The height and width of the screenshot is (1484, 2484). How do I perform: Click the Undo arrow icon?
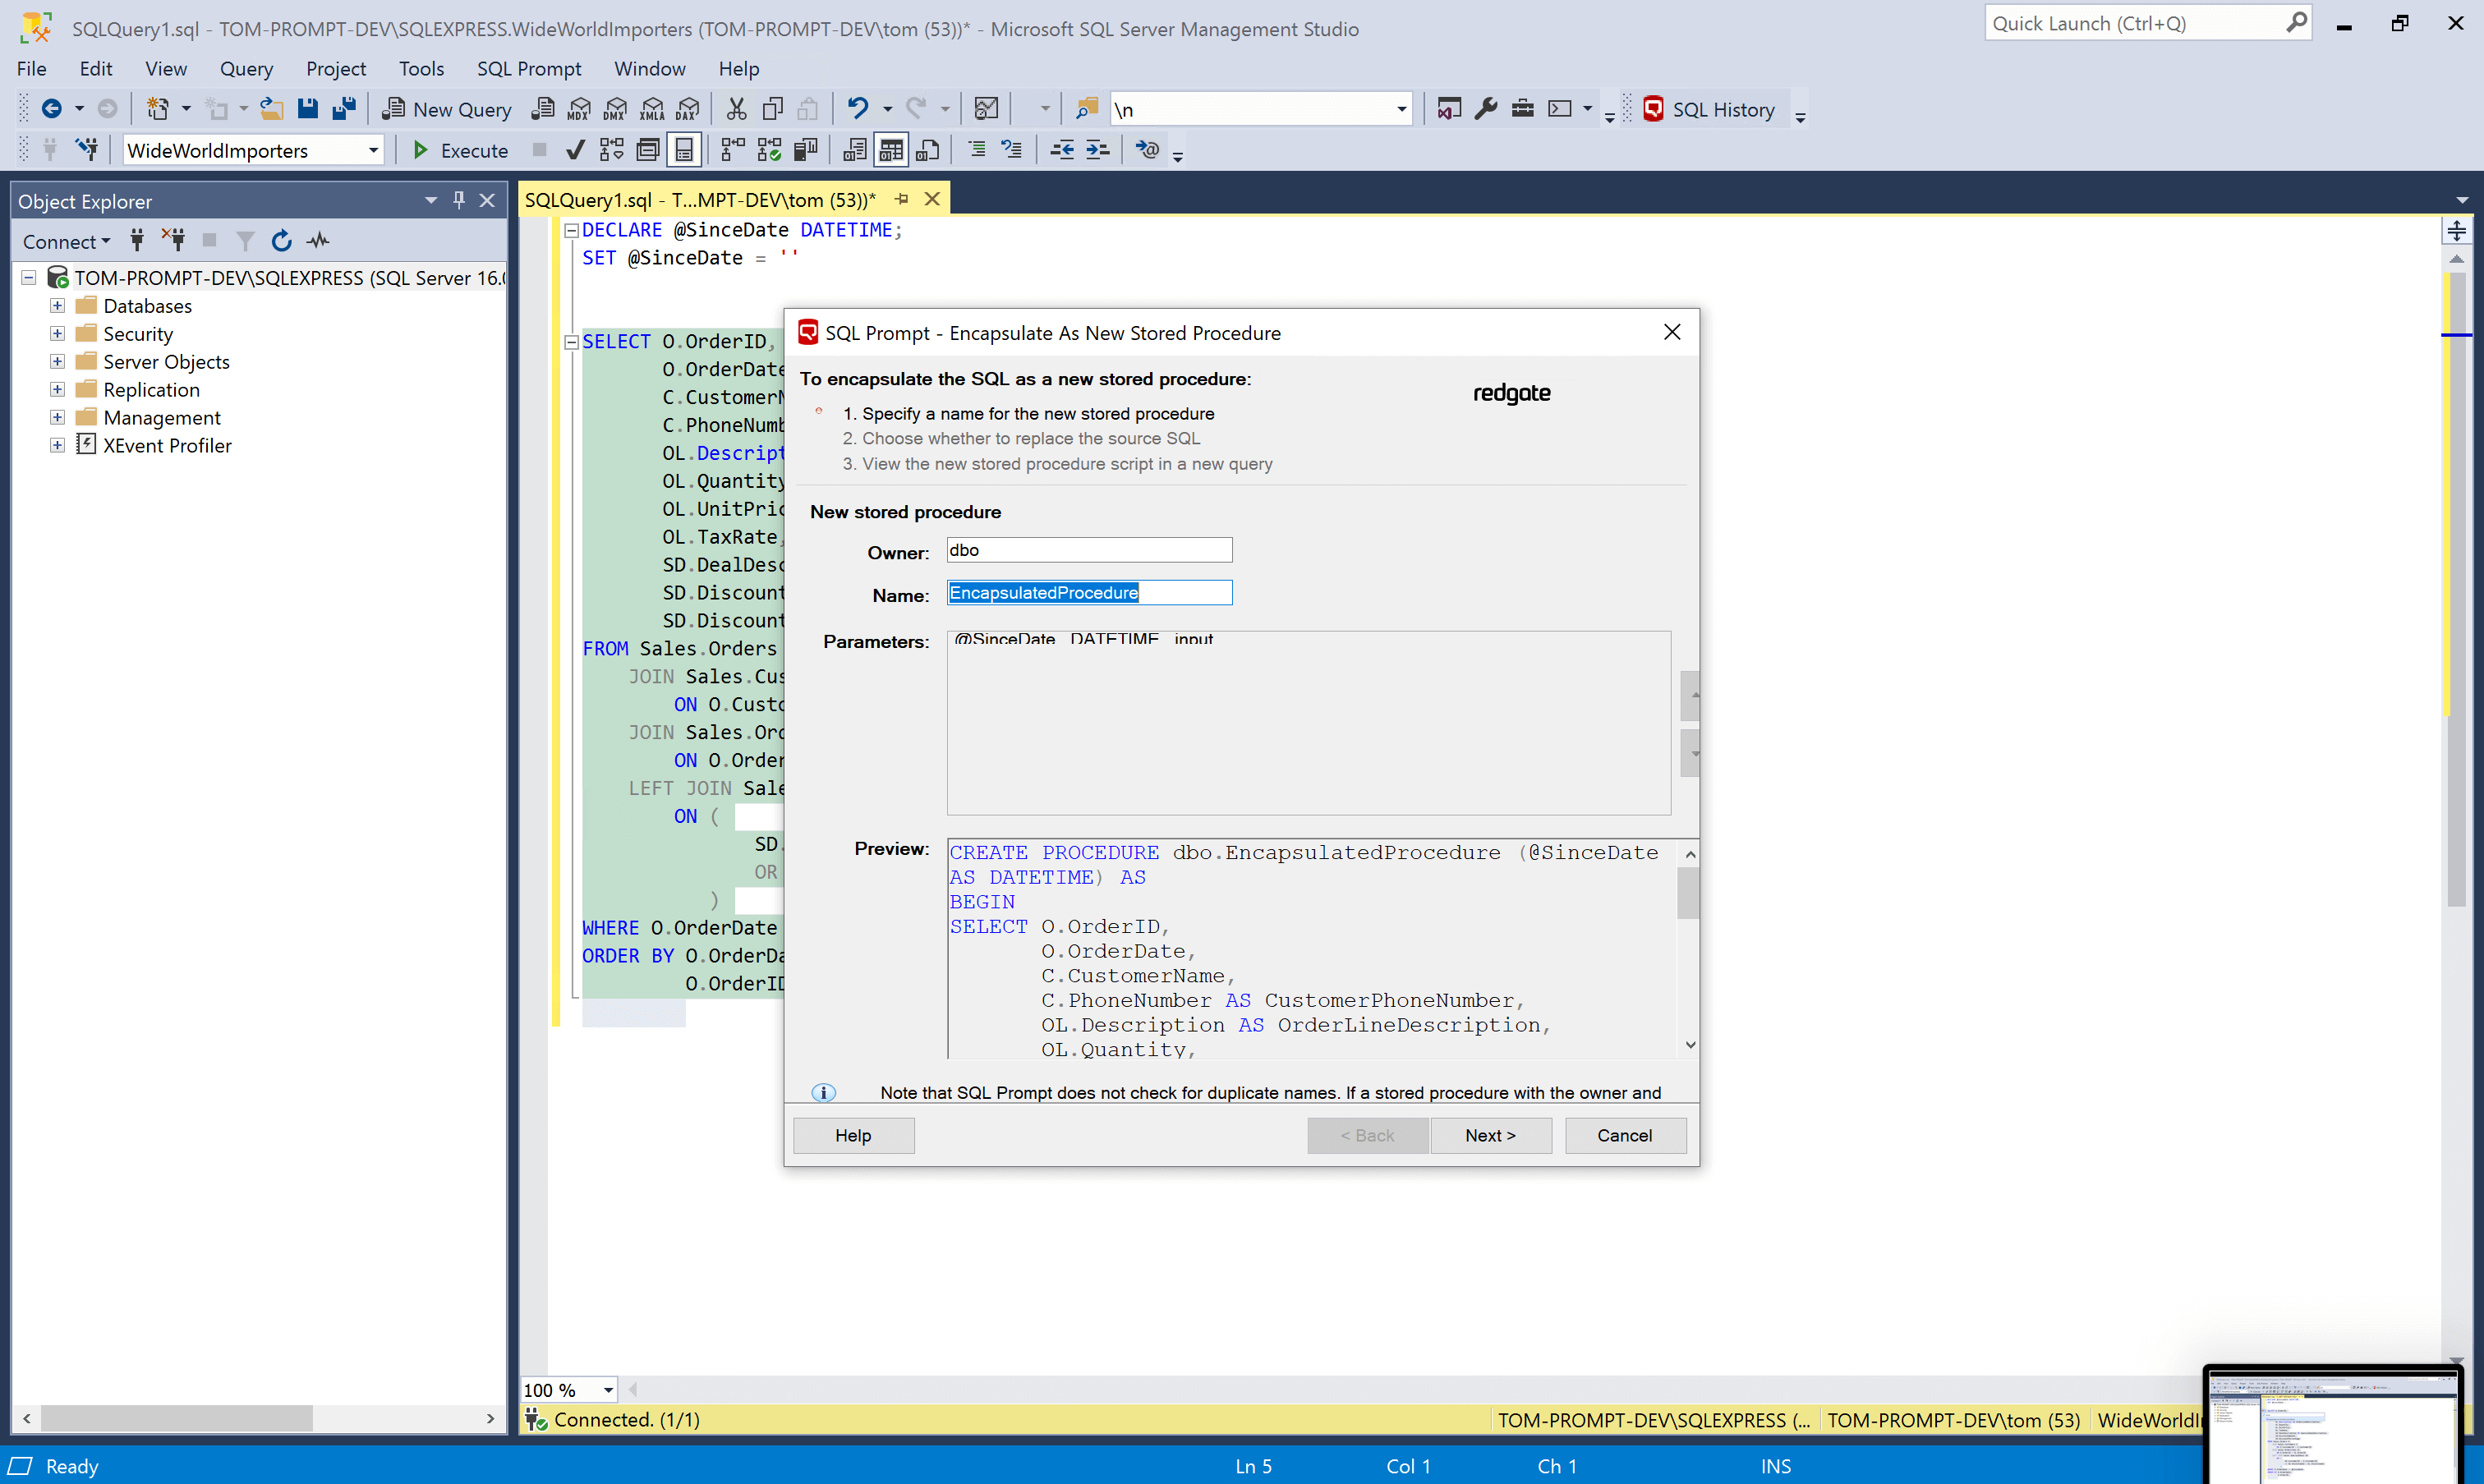coord(857,109)
